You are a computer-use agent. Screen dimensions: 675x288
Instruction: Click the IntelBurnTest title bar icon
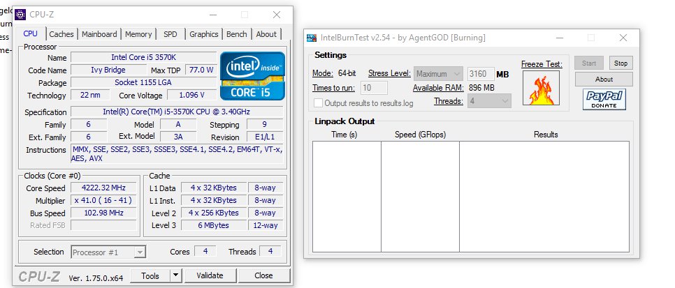click(312, 38)
